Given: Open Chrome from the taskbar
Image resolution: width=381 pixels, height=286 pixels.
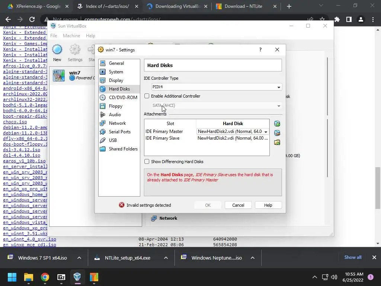Looking at the screenshot, I should (45, 277).
